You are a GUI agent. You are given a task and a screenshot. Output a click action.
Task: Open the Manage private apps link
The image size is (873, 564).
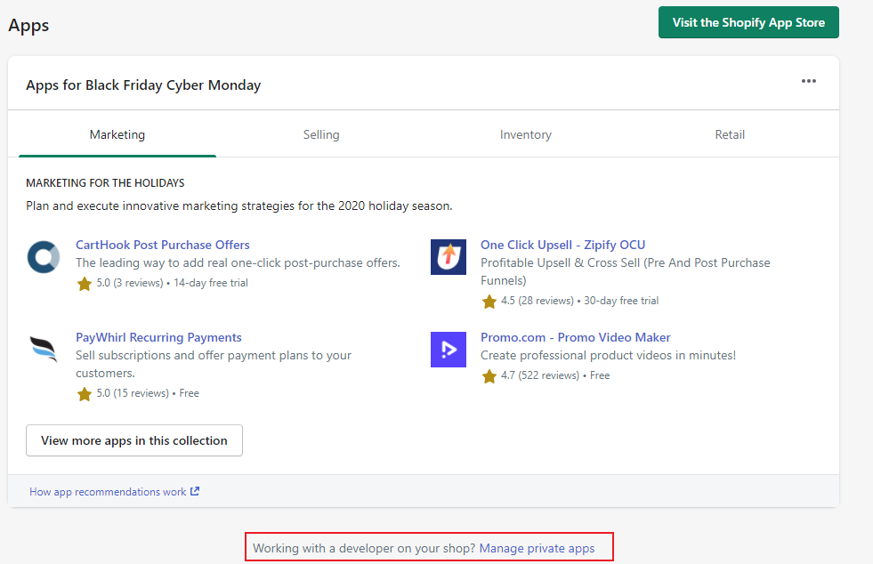tap(537, 548)
